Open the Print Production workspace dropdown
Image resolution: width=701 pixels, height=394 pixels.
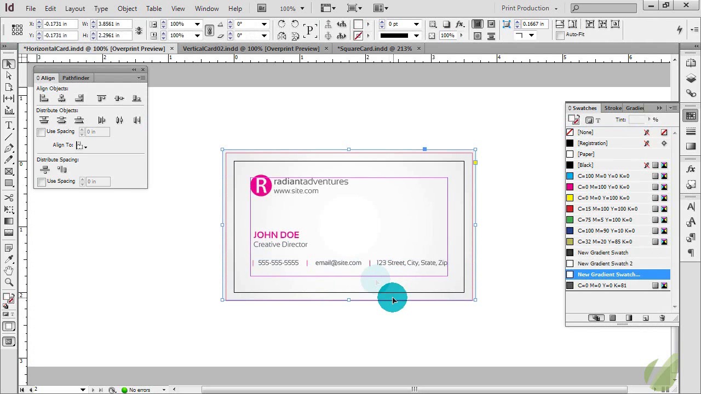529,8
